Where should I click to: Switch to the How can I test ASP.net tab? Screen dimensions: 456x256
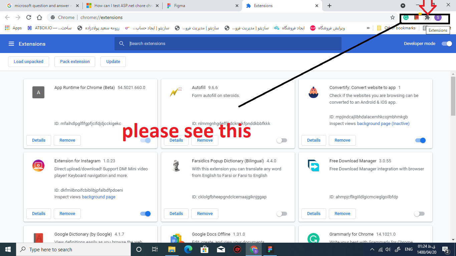[122, 6]
